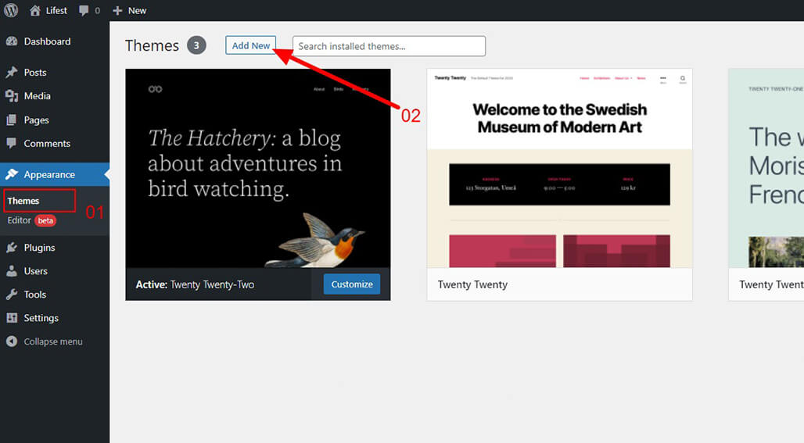Click the theme count badge 3
This screenshot has width=804, height=443.
point(196,45)
